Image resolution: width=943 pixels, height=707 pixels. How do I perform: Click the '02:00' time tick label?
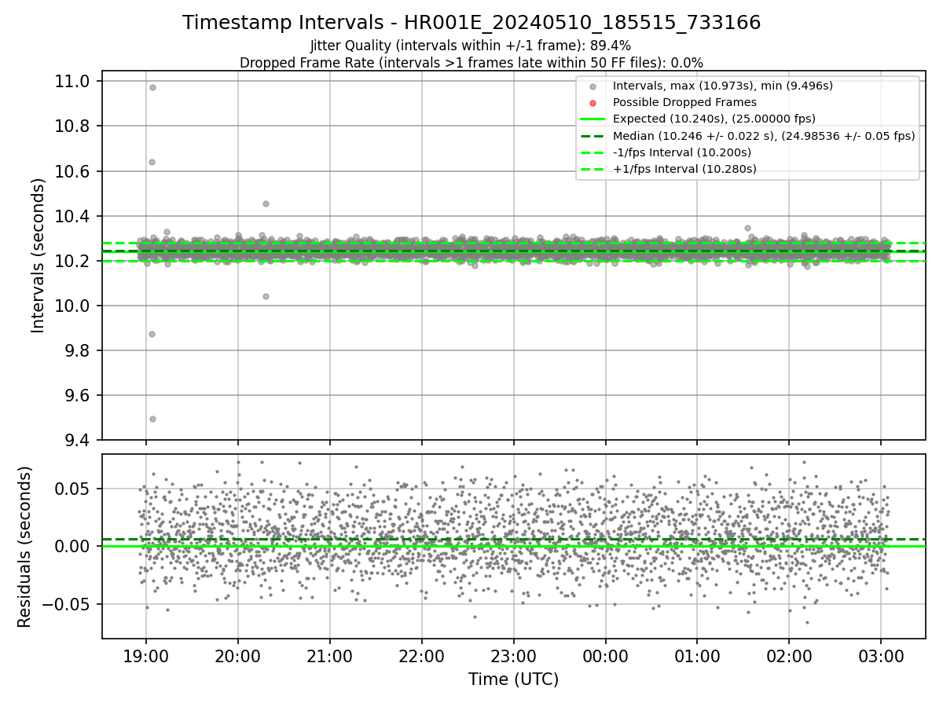pos(789,656)
